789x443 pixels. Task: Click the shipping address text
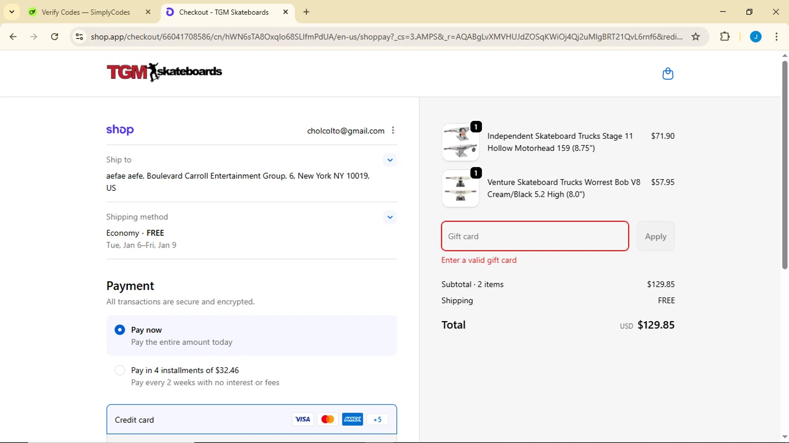pyautogui.click(x=238, y=182)
